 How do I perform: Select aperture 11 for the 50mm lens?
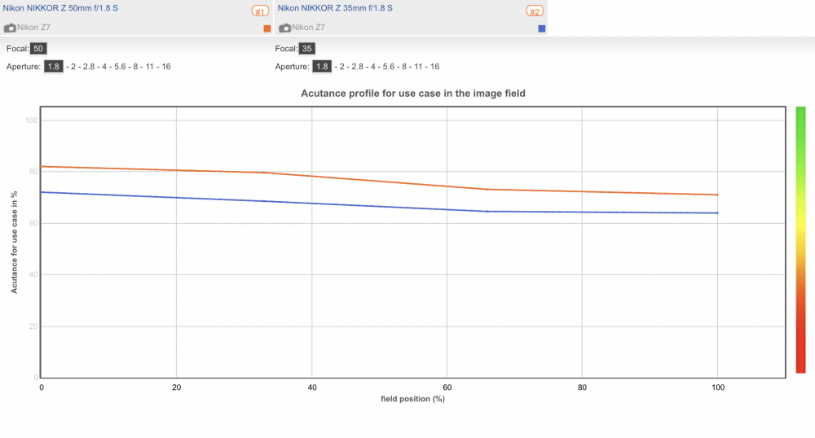point(150,67)
